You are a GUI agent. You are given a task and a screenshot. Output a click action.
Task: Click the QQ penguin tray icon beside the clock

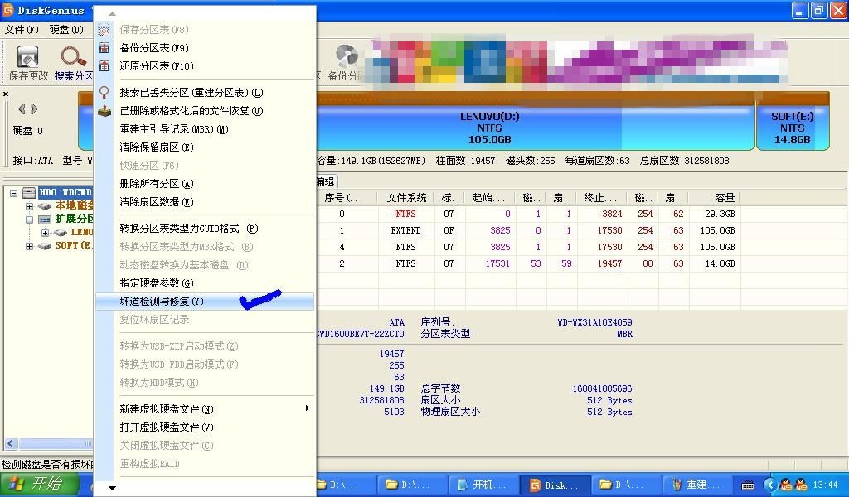801,485
